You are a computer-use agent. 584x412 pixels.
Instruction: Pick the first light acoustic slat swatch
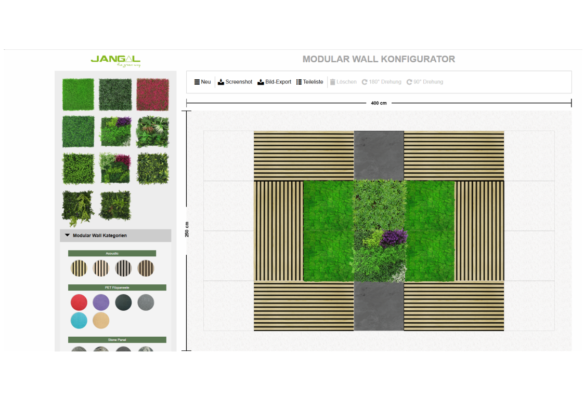click(79, 268)
